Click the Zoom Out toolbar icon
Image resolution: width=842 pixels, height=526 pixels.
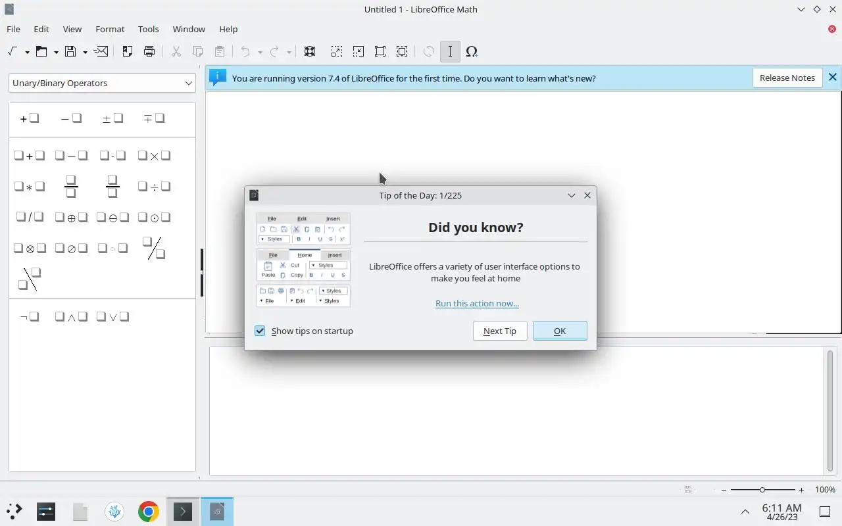358,51
